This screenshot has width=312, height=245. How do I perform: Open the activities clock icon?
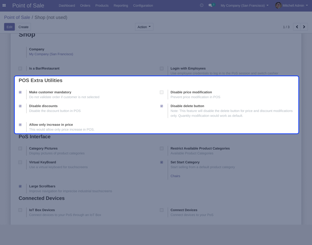pyautogui.click(x=202, y=5)
